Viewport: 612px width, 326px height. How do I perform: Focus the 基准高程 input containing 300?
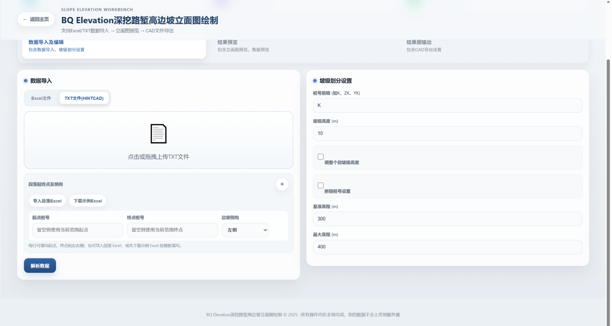(x=447, y=219)
